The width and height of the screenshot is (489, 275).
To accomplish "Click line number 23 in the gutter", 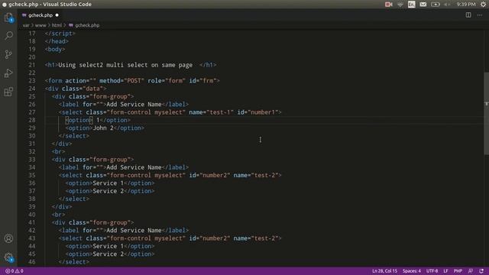I will point(32,80).
